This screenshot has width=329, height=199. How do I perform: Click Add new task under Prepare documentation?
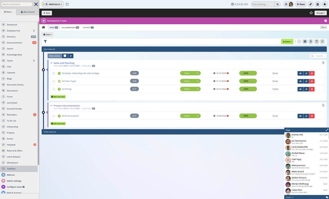(58, 124)
